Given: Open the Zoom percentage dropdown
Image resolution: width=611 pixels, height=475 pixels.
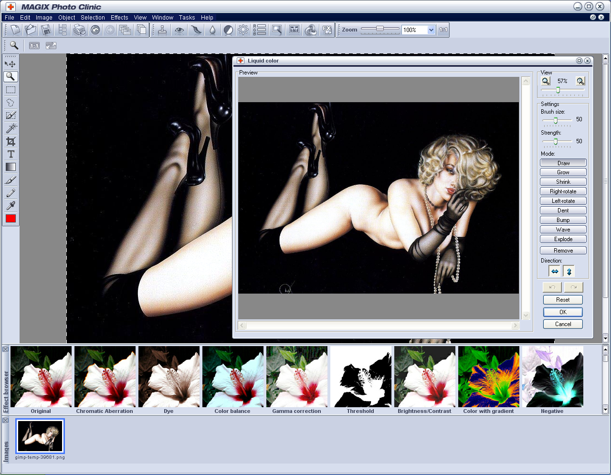Looking at the screenshot, I should pyautogui.click(x=431, y=30).
